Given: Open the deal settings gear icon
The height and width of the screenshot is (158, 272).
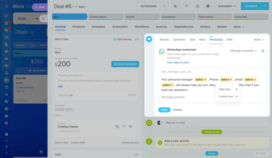Looking at the screenshot, I should pyautogui.click(x=208, y=6).
